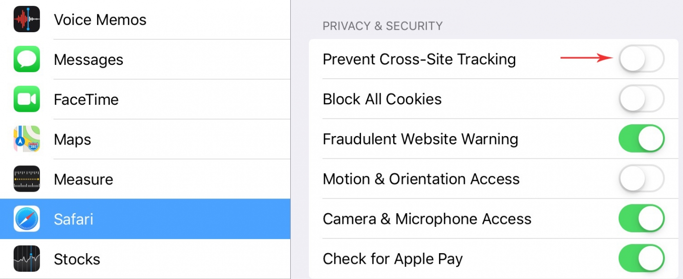
Task: Select Maps in the sidebar list
Action: (x=145, y=139)
